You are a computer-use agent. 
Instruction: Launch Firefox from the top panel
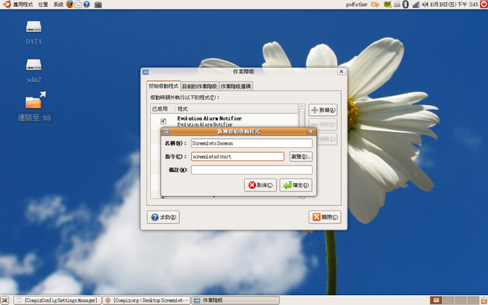[x=69, y=5]
